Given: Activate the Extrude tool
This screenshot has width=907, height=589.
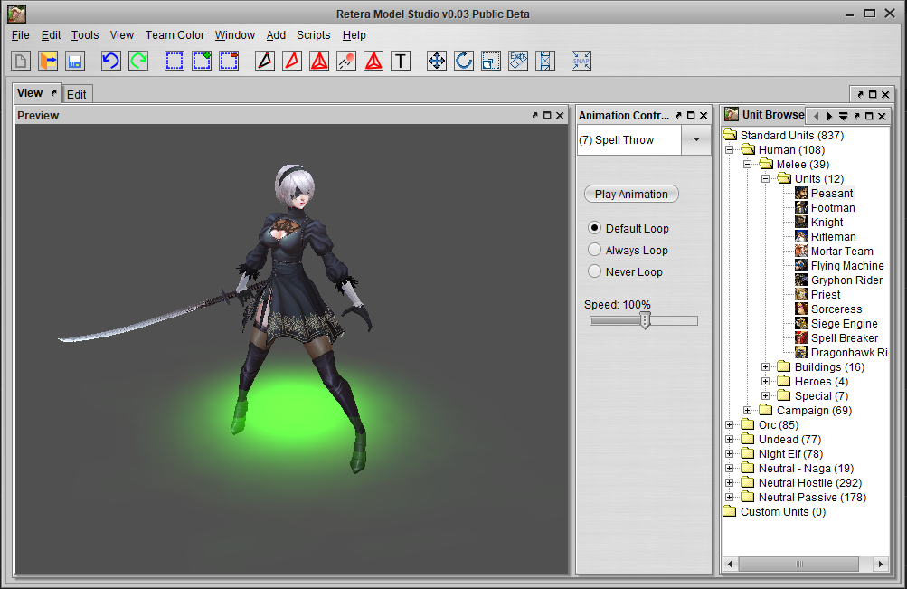Looking at the screenshot, I should point(518,61).
